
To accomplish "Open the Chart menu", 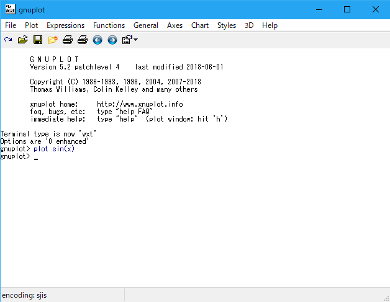I will [200, 25].
